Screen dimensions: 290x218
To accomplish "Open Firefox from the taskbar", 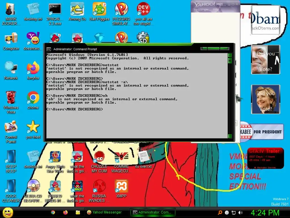I will 65,212.
